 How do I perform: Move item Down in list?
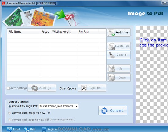click(x=119, y=78)
